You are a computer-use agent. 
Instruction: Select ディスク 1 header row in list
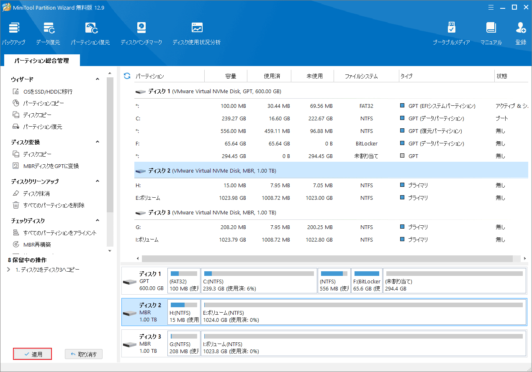331,91
